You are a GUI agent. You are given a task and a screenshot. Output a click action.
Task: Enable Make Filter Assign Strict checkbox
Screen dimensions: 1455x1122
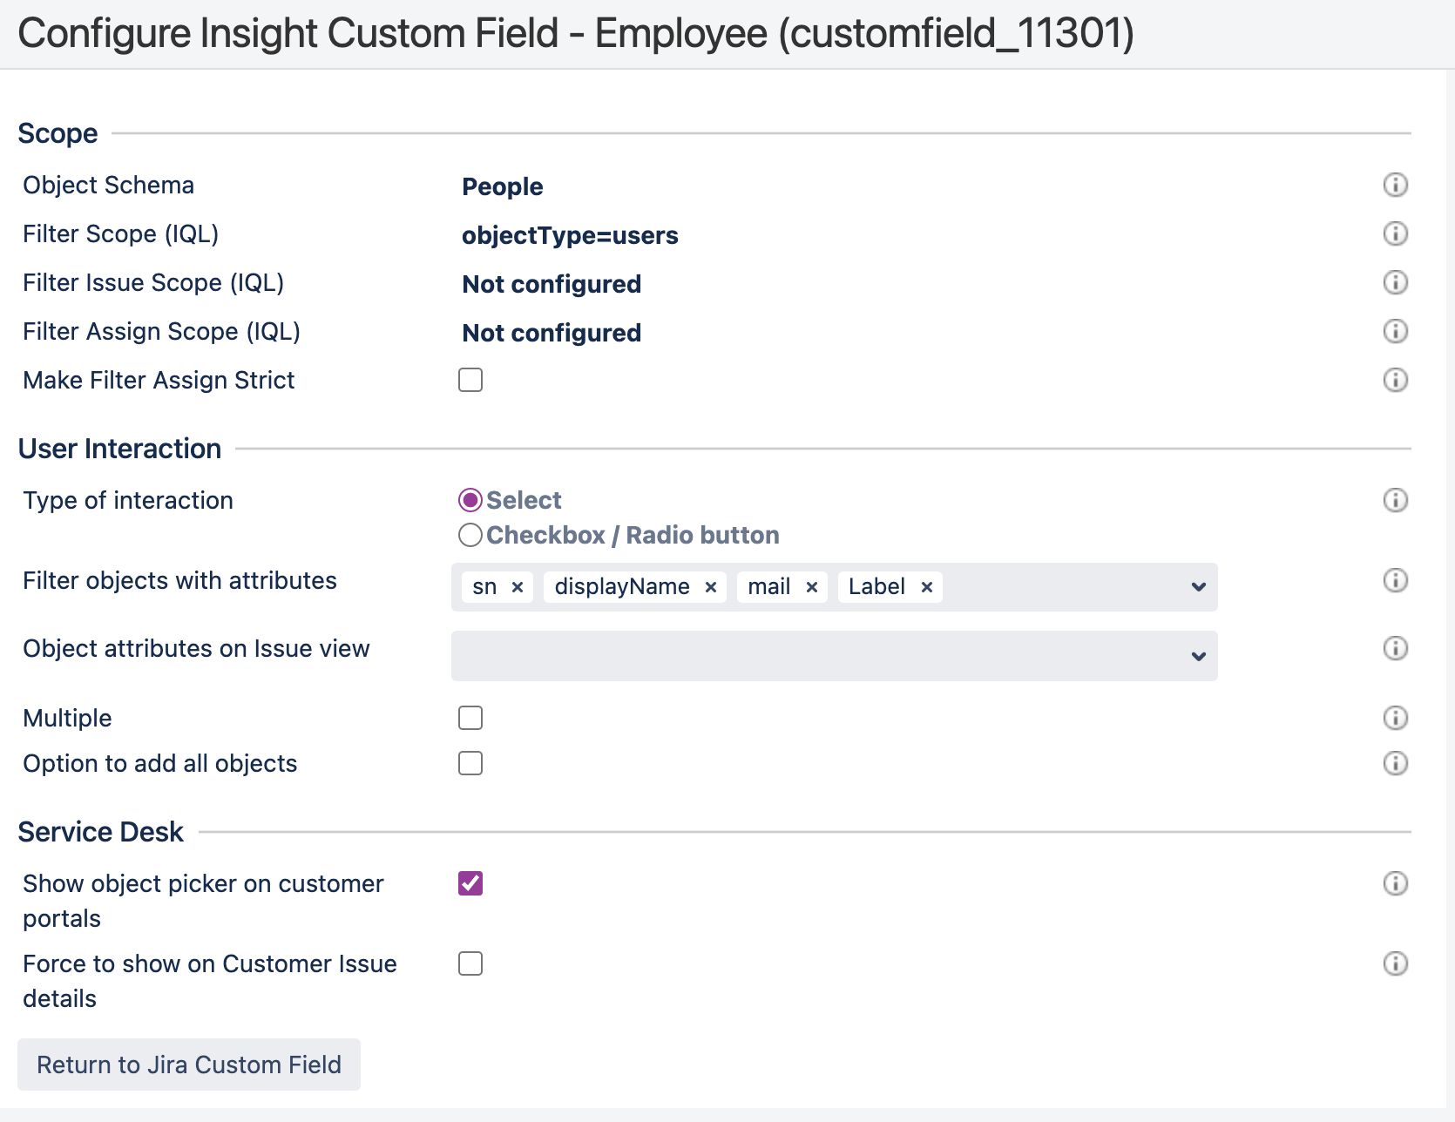470,380
